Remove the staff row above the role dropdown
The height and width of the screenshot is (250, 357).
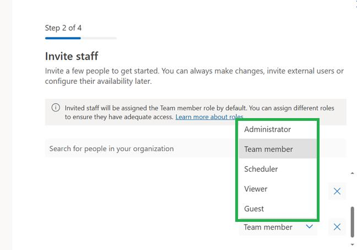coord(337,192)
